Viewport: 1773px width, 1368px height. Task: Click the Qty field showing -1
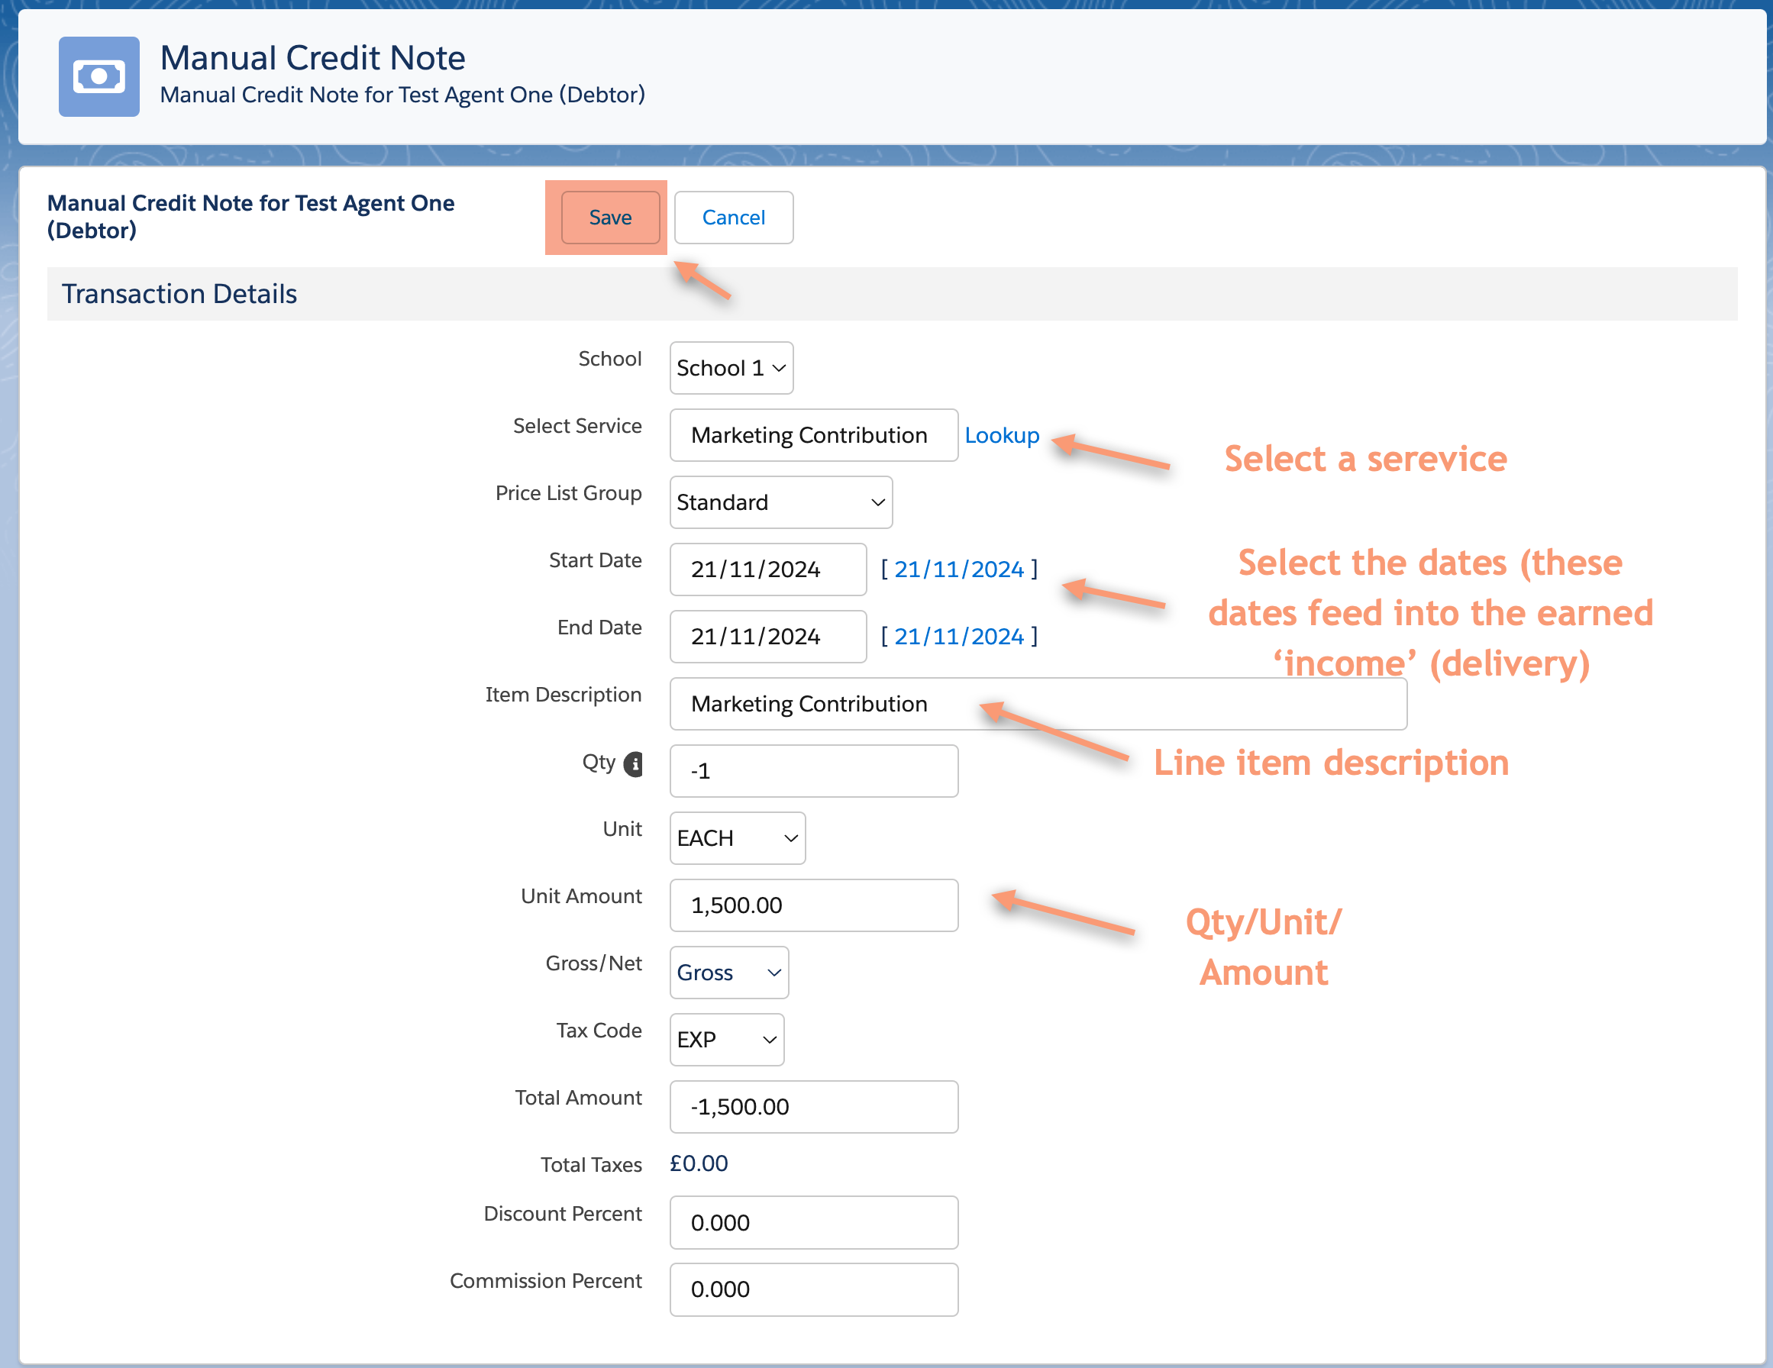[812, 770]
